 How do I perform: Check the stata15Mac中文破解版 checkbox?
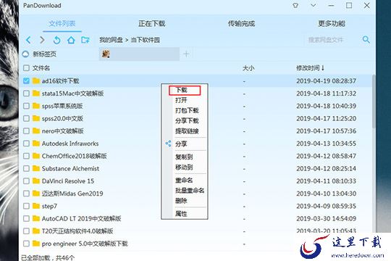click(26, 94)
